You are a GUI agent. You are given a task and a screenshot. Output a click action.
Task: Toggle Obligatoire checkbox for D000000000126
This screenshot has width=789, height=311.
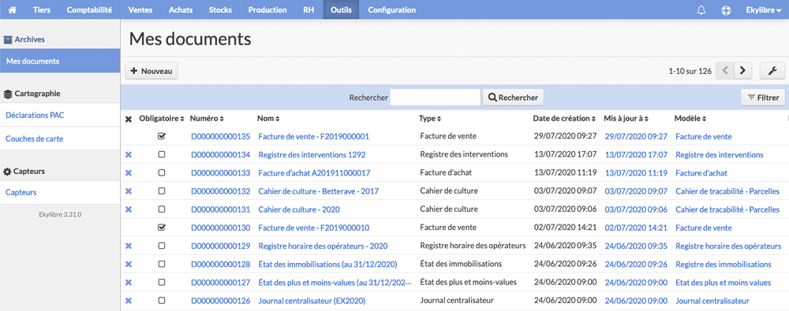click(x=162, y=301)
